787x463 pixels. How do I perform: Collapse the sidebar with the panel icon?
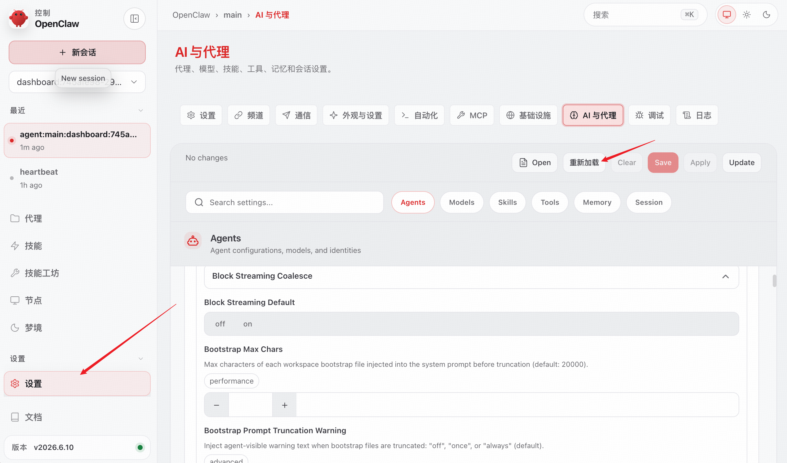[x=134, y=19]
